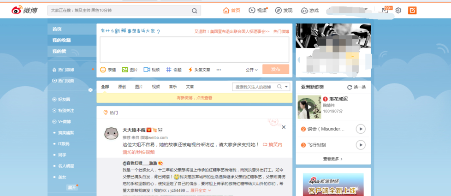Open @百色红糖 mention link
Viewport: 451px width, 196px height.
click(141, 163)
